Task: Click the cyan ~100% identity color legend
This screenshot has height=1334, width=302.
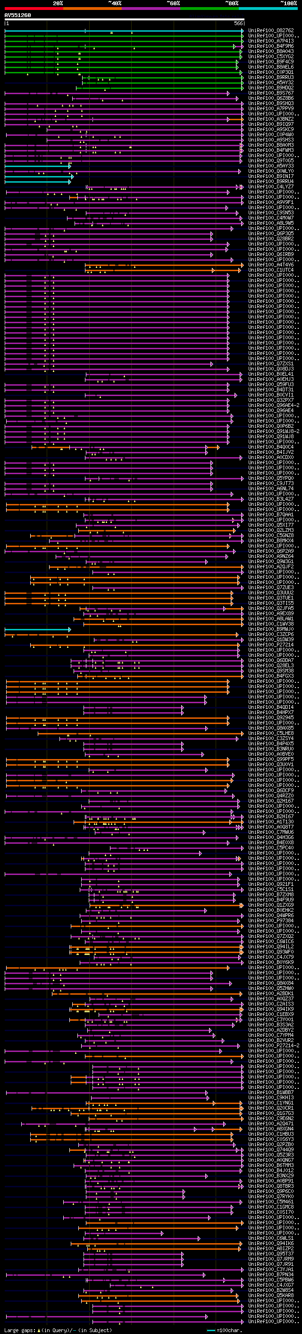Action: pyautogui.click(x=268, y=9)
